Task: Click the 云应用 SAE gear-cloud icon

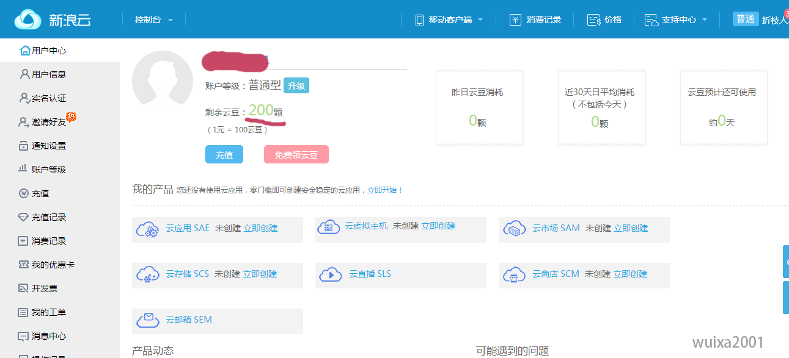Action: pos(148,229)
